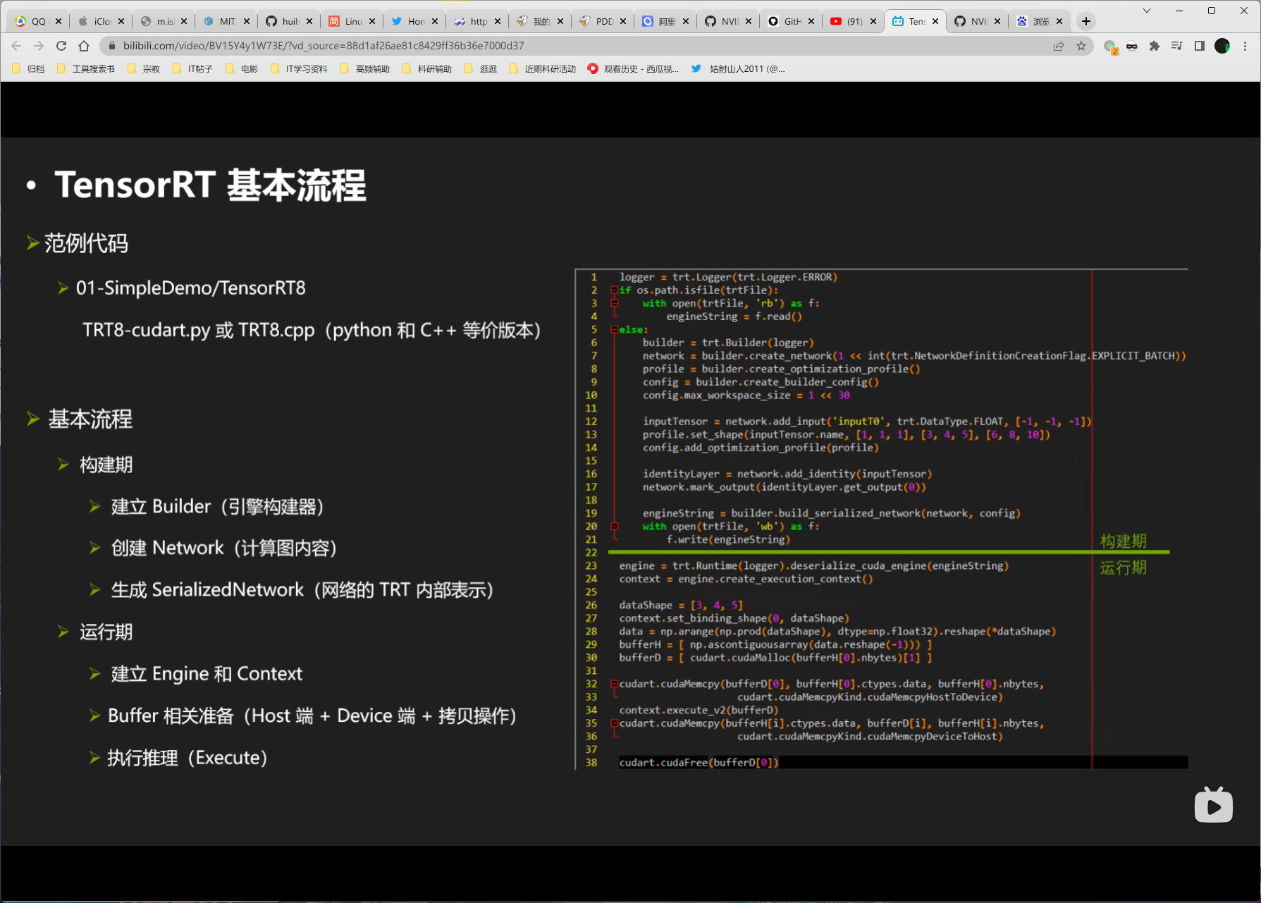The image size is (1261, 903).
Task: Open a new browser tab
Action: (1086, 21)
